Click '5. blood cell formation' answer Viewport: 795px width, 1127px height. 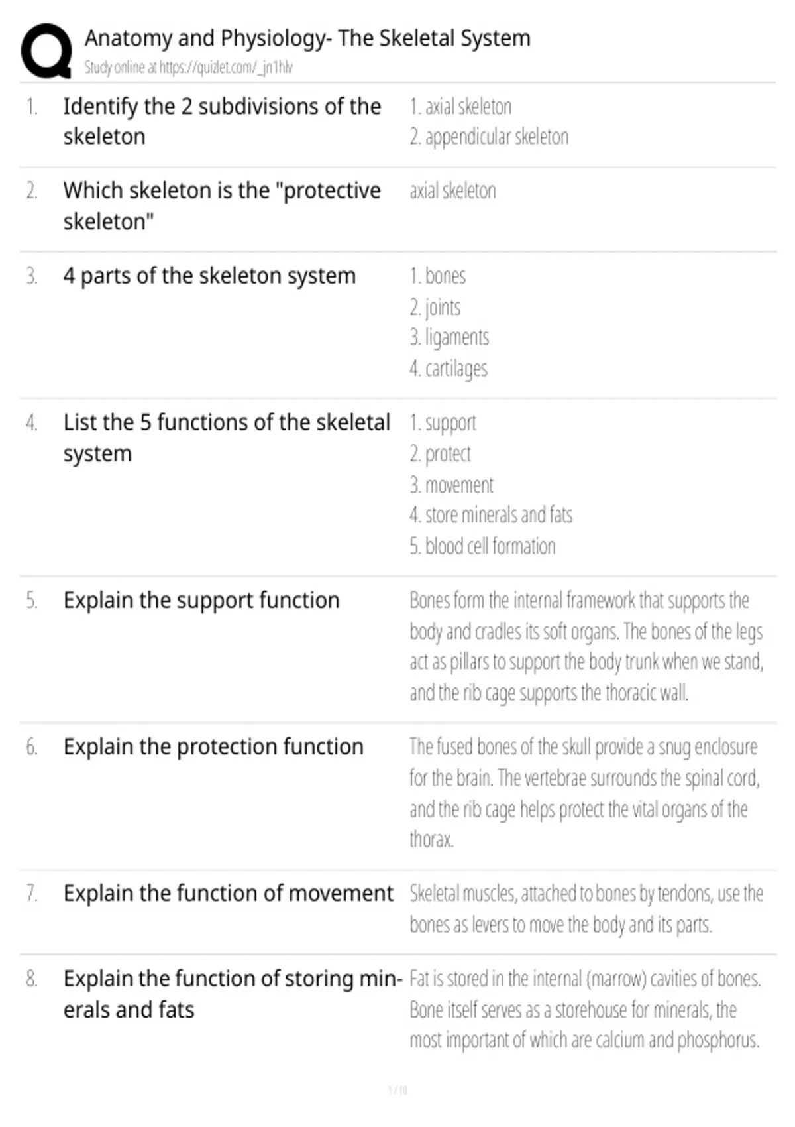pos(482,546)
